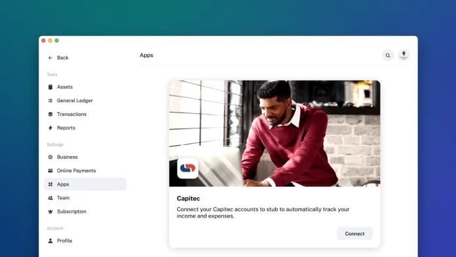456x257 pixels.
Task: Select Online Payments in sidebar
Action: click(85, 170)
